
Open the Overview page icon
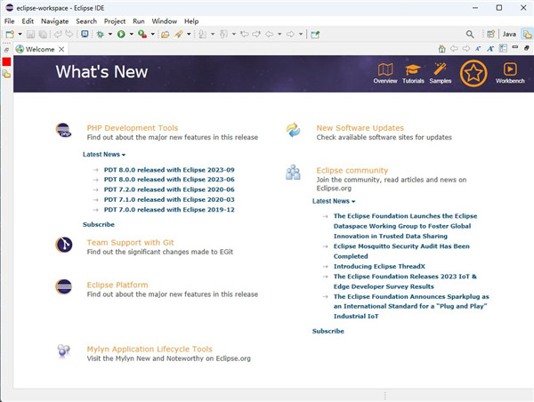point(385,71)
